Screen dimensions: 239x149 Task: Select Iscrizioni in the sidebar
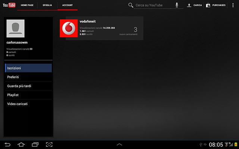(28, 68)
